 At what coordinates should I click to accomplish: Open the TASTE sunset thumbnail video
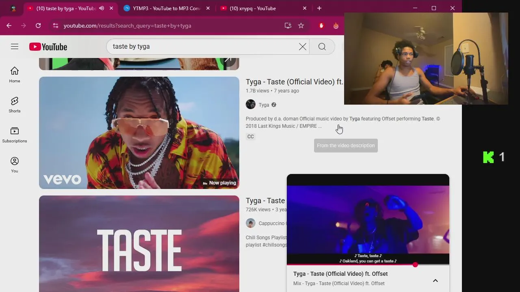click(x=139, y=244)
